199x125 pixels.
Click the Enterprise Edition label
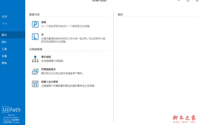11,117
